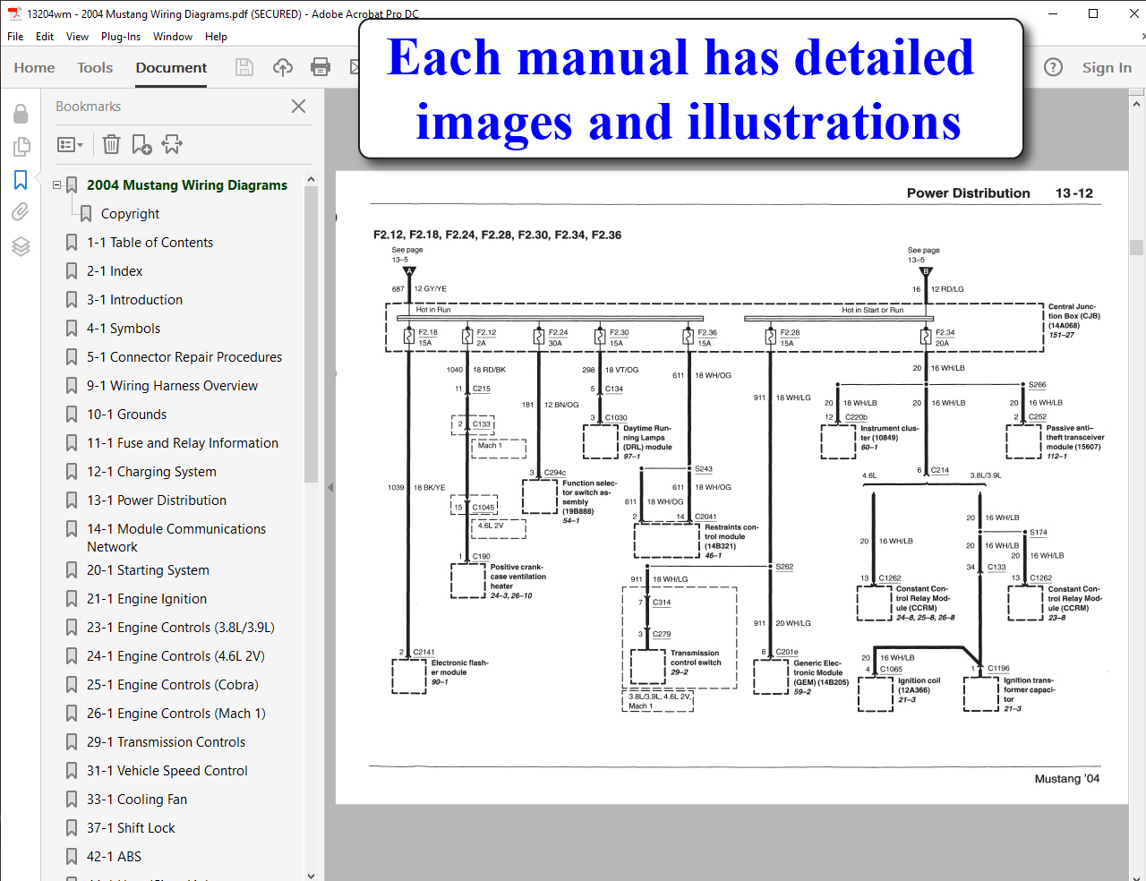Screen dimensions: 1146x881
Task: Click the Mustang '04 page footer text
Action: (1066, 779)
